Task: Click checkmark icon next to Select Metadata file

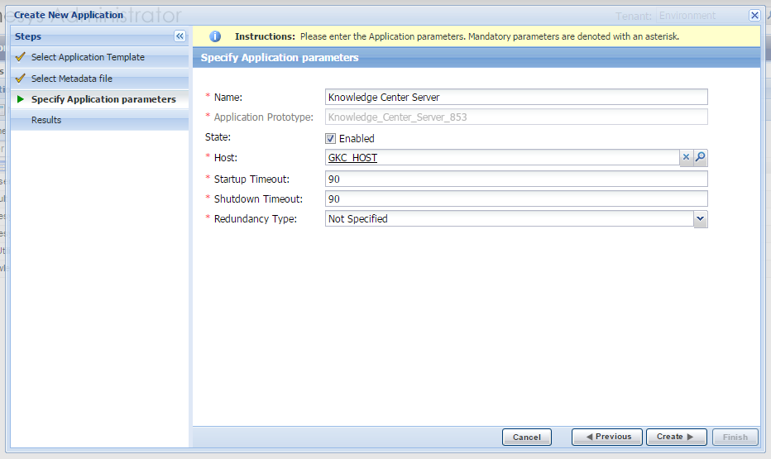Action: 21,79
